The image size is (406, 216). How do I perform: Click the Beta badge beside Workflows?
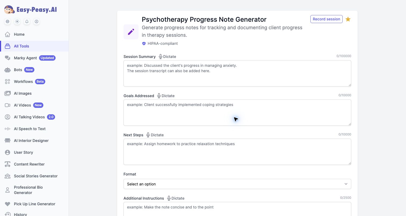point(40,82)
